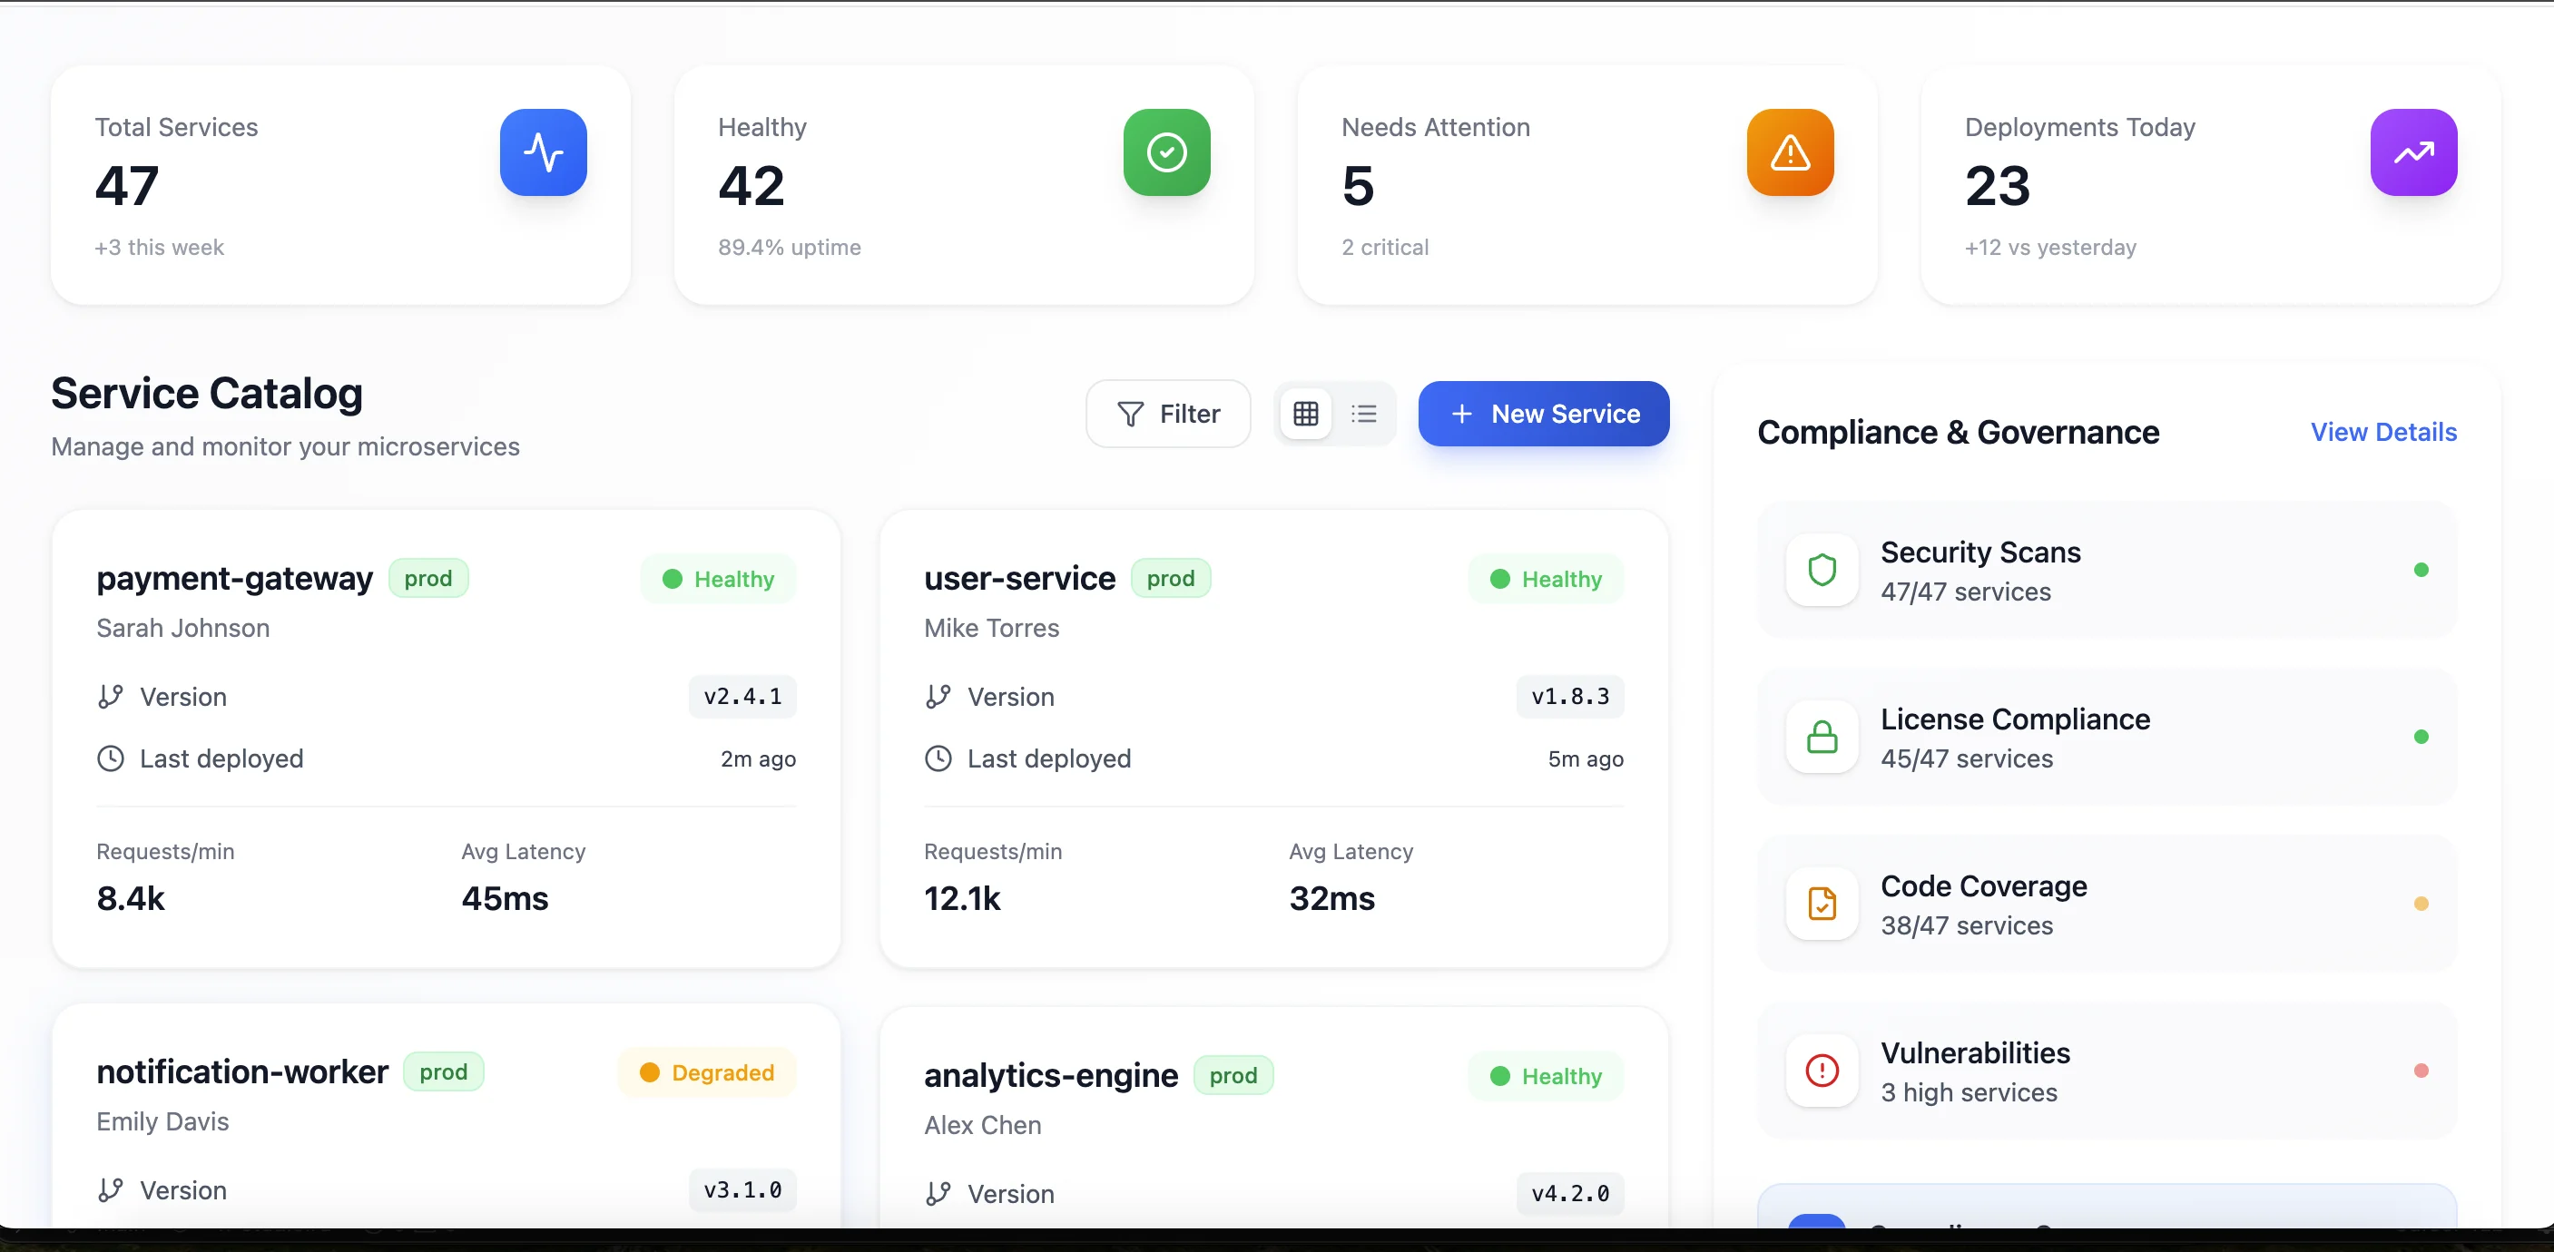Click the green Healthy checkmark icon
The image size is (2554, 1252).
click(1166, 152)
